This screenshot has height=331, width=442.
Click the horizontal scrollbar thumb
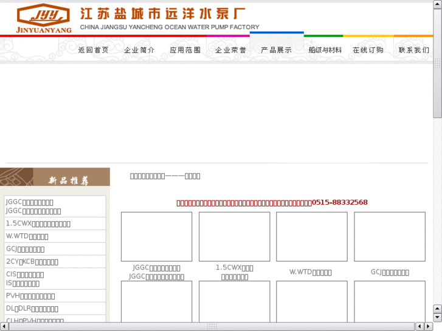click(x=212, y=327)
